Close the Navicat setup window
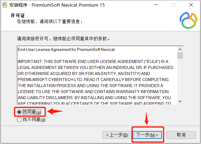This screenshot has width=201, height=144. click(191, 5)
